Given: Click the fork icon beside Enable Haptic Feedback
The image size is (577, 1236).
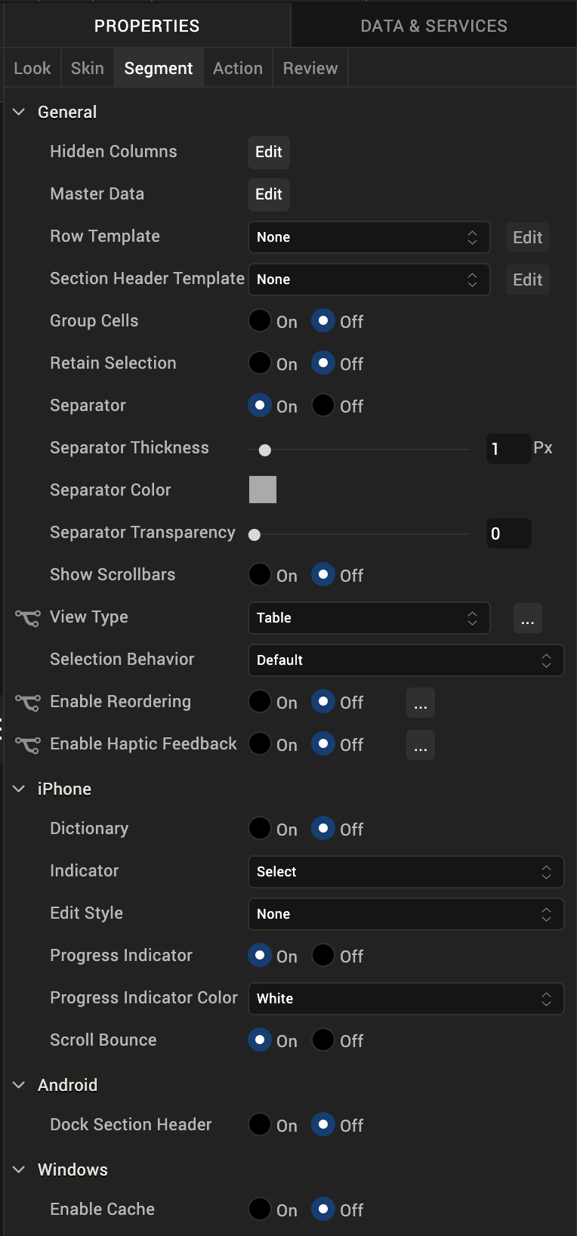Looking at the screenshot, I should coord(28,745).
